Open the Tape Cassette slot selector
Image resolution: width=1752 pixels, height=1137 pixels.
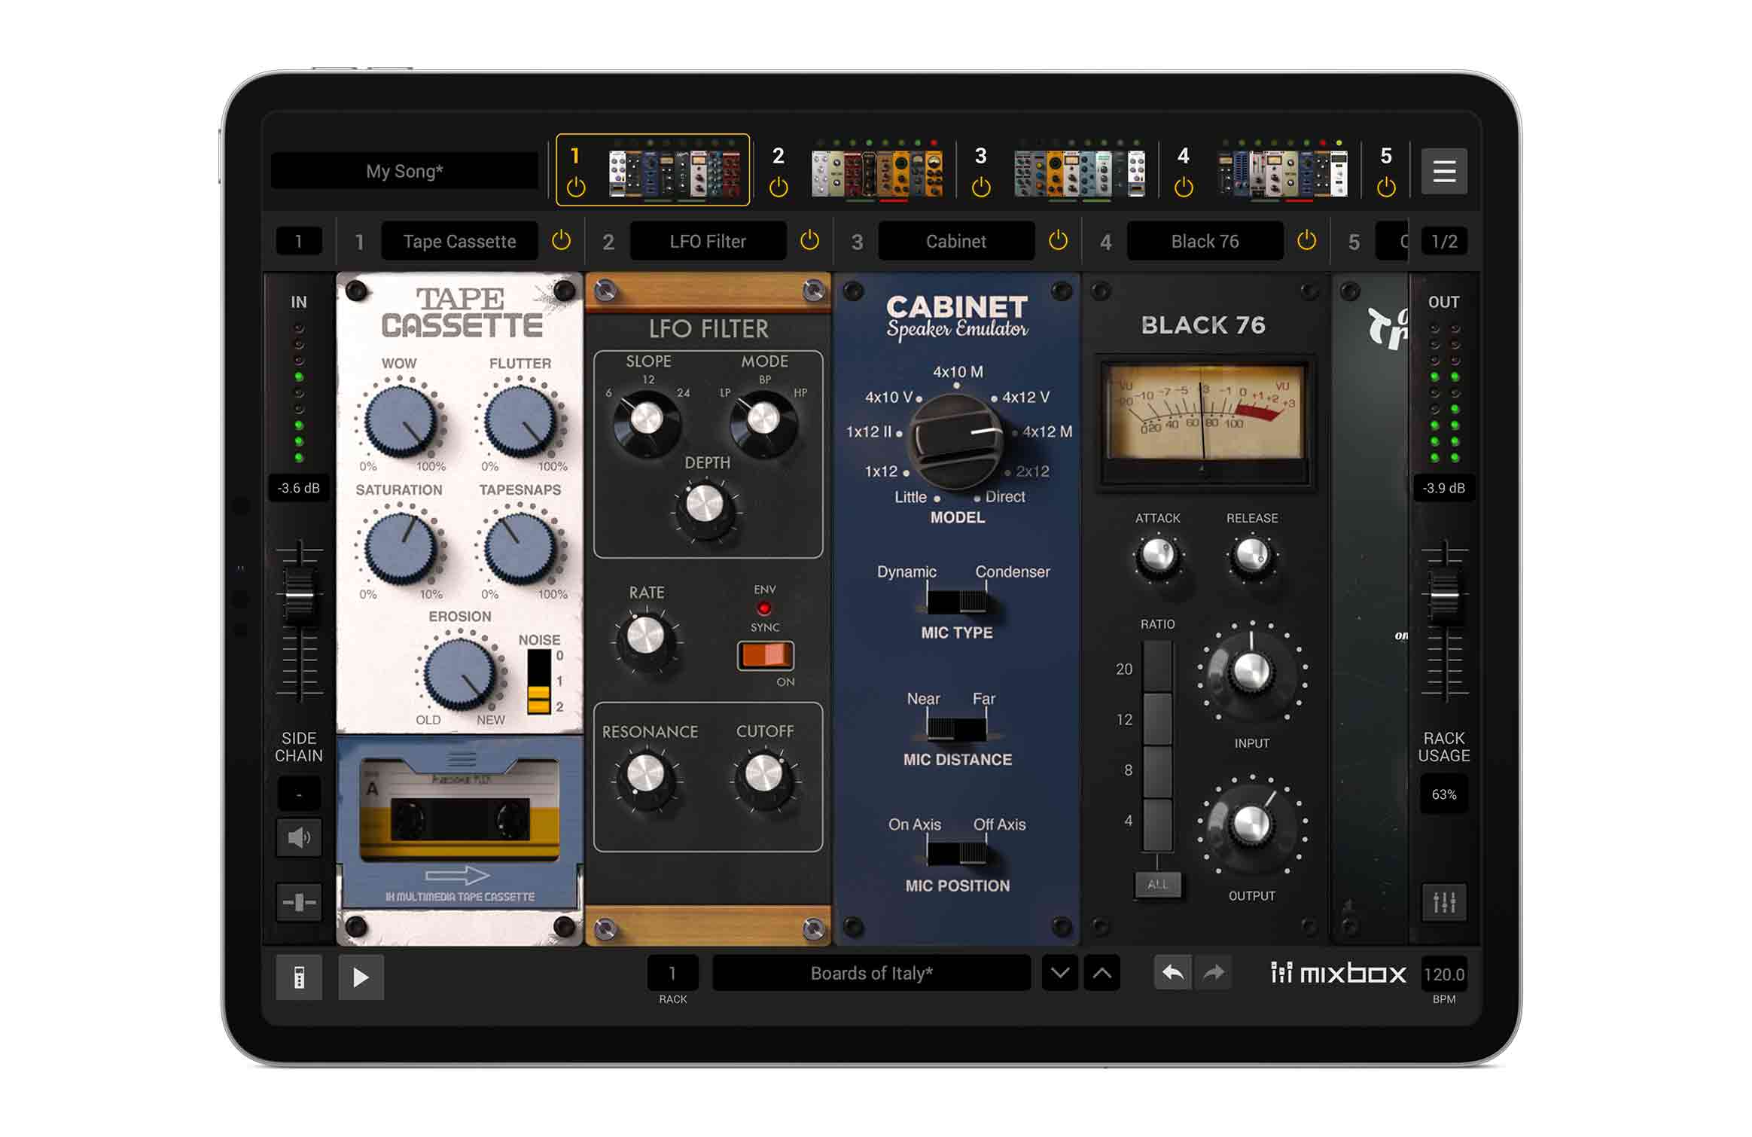click(459, 241)
